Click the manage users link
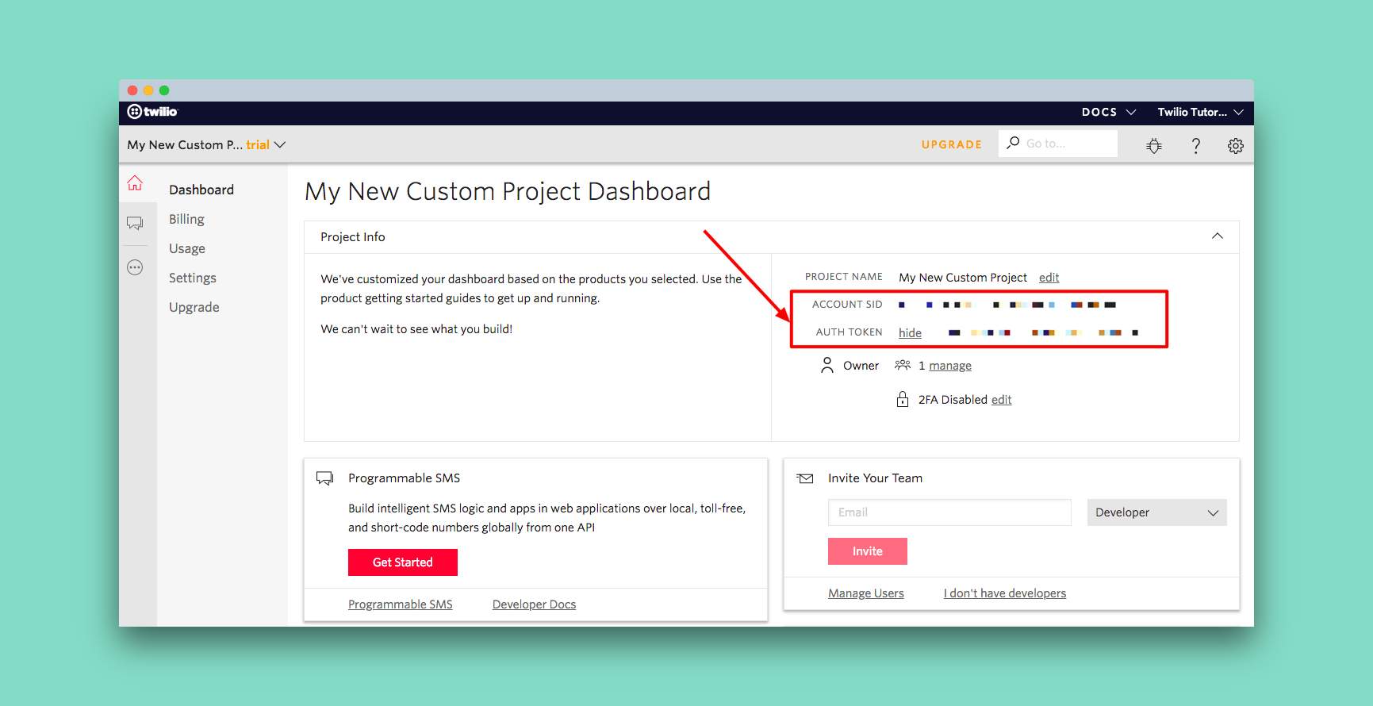 (x=950, y=365)
